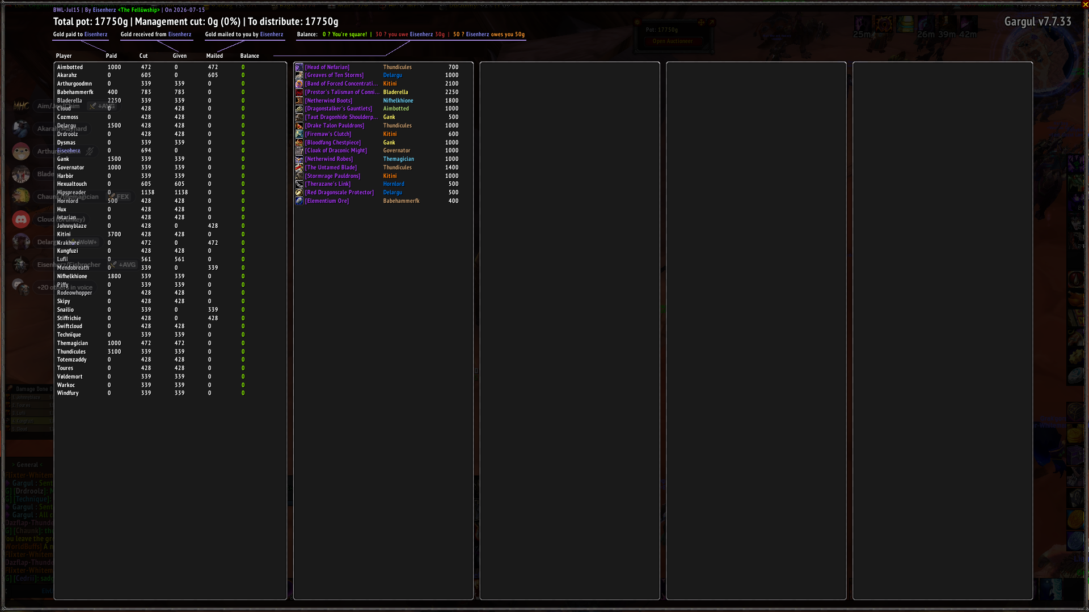Select the Taut Dragonhide Shoulderpads icon
Image resolution: width=1089 pixels, height=612 pixels.
pos(299,117)
